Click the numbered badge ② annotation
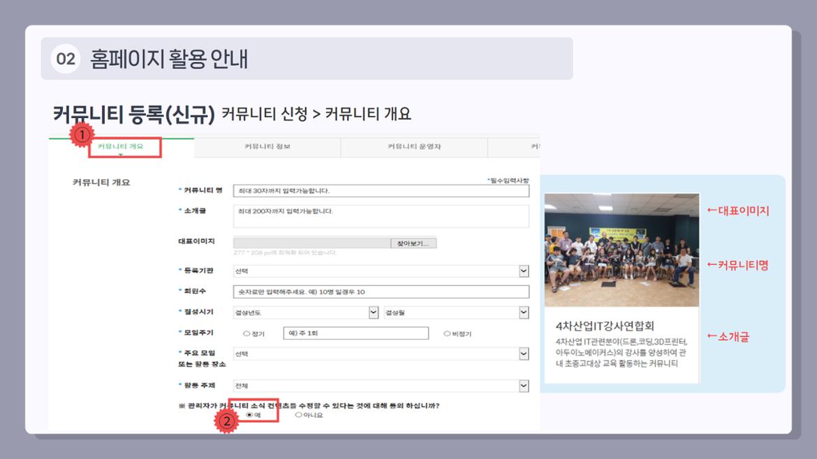Viewport: 817px width, 459px height. [x=227, y=421]
